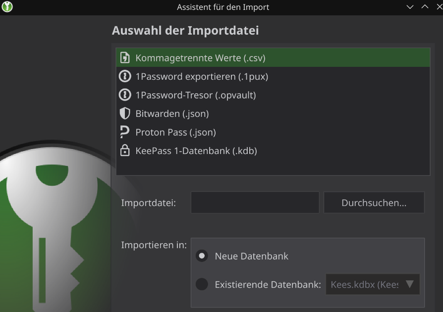Click the Proton Pass logo icon

coord(124,132)
